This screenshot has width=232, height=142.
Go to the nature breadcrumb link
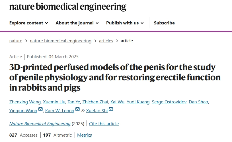tap(16, 41)
